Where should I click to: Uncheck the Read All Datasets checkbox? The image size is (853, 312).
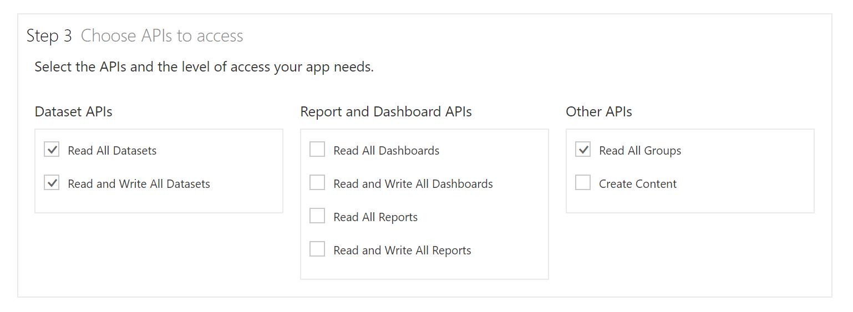pyautogui.click(x=52, y=150)
